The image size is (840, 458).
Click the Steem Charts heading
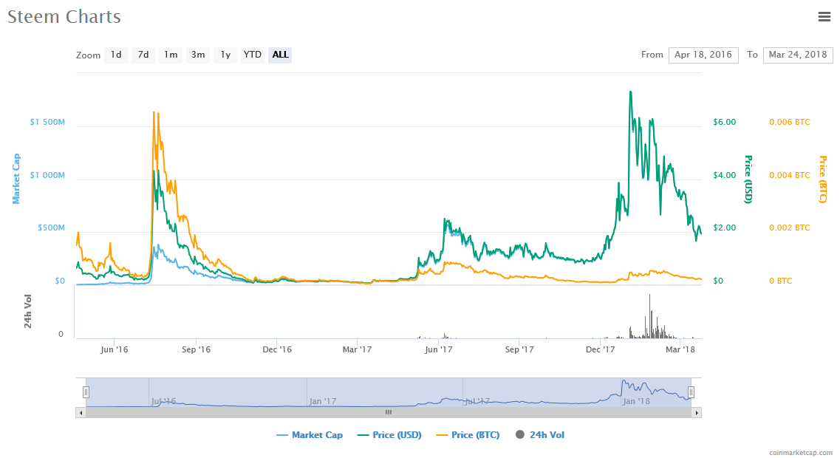coord(64,16)
